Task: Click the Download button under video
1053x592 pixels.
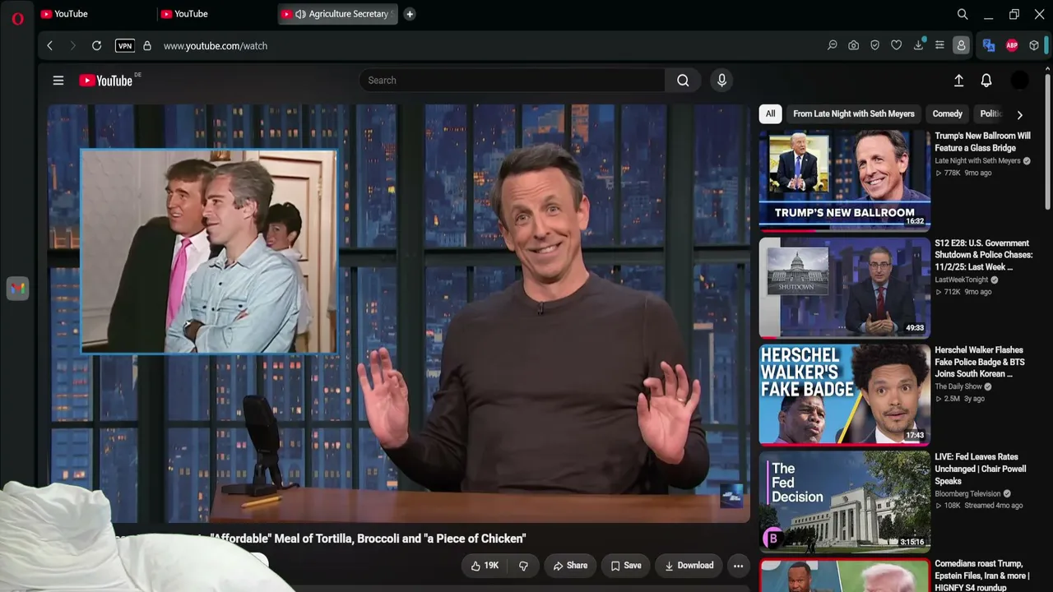Action: (689, 566)
